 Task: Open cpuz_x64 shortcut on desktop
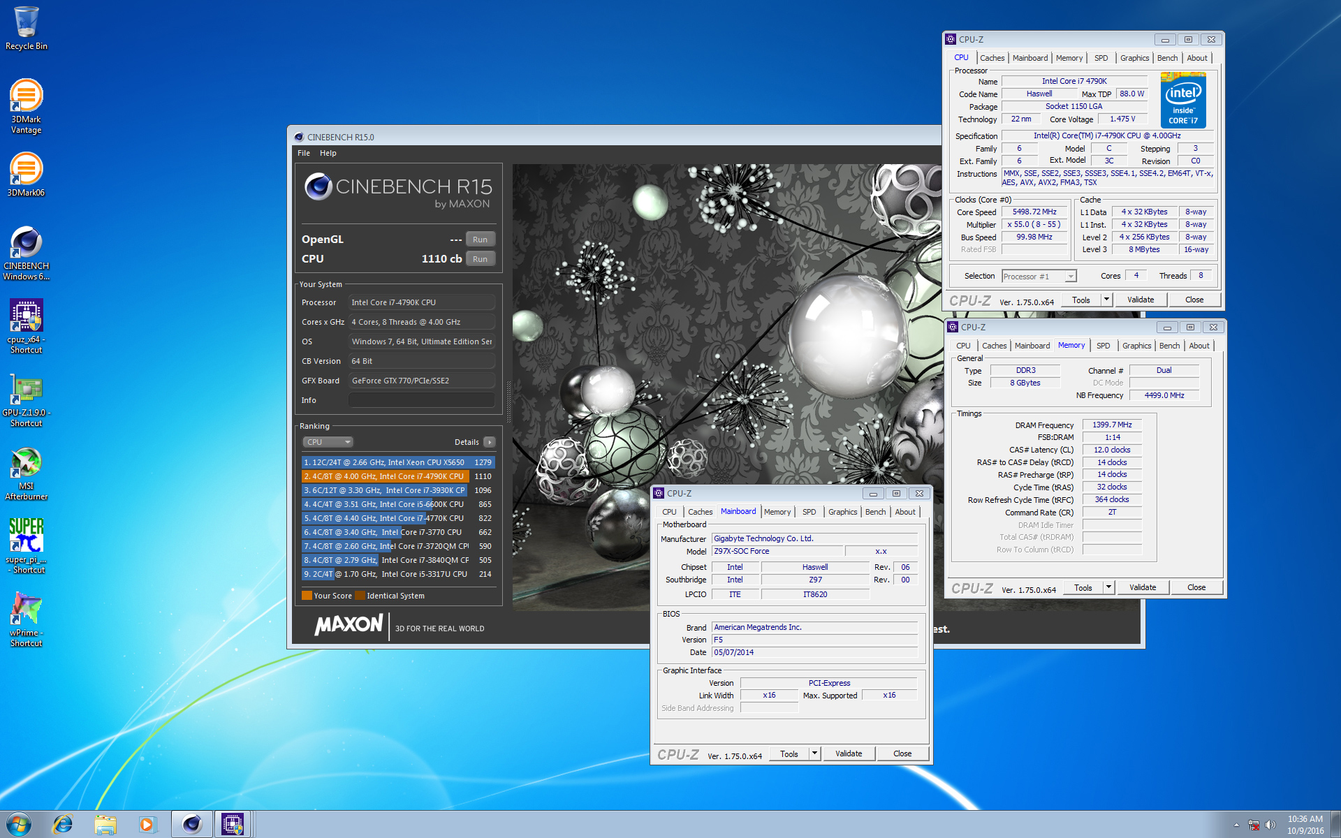tap(27, 326)
